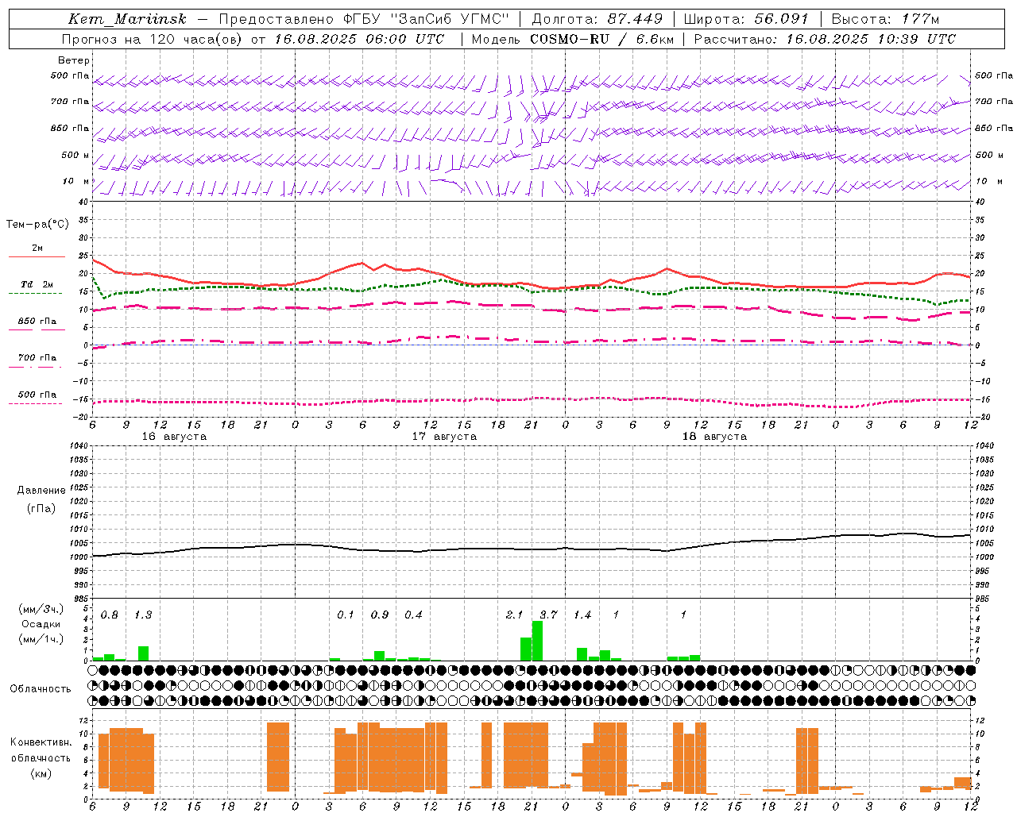Click the '3.7' precipitation total
This screenshot has height=813, width=1017.
pyautogui.click(x=548, y=615)
